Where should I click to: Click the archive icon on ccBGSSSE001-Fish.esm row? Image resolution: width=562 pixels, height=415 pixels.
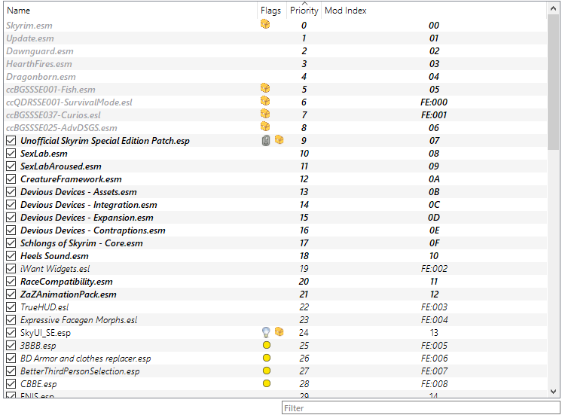pyautogui.click(x=265, y=88)
